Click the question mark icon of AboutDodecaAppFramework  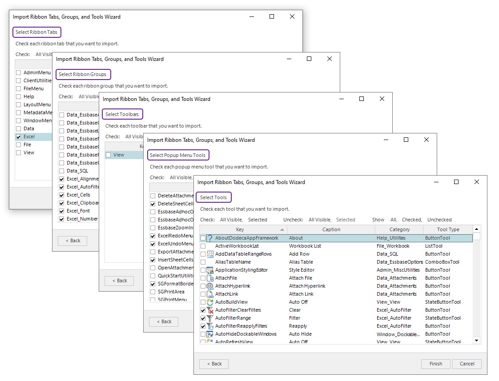click(x=210, y=238)
